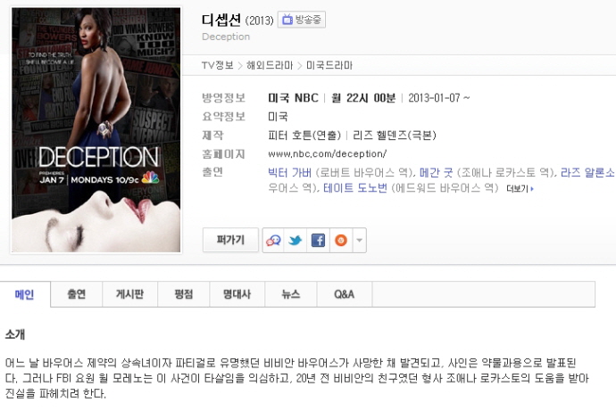Viewport: 616px width, 411px height.
Task: Open actor link 테이트 도노번
Action: click(x=355, y=188)
